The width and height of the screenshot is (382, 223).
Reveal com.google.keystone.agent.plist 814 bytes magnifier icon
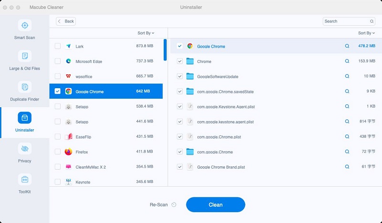347,122
